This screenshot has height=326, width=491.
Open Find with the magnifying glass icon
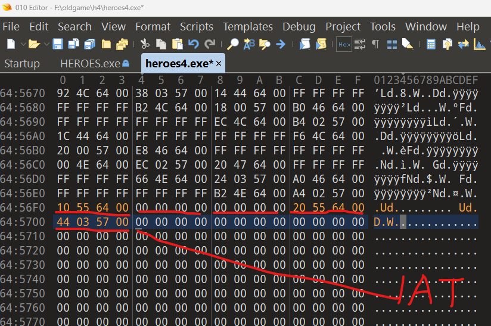pyautogui.click(x=232, y=44)
